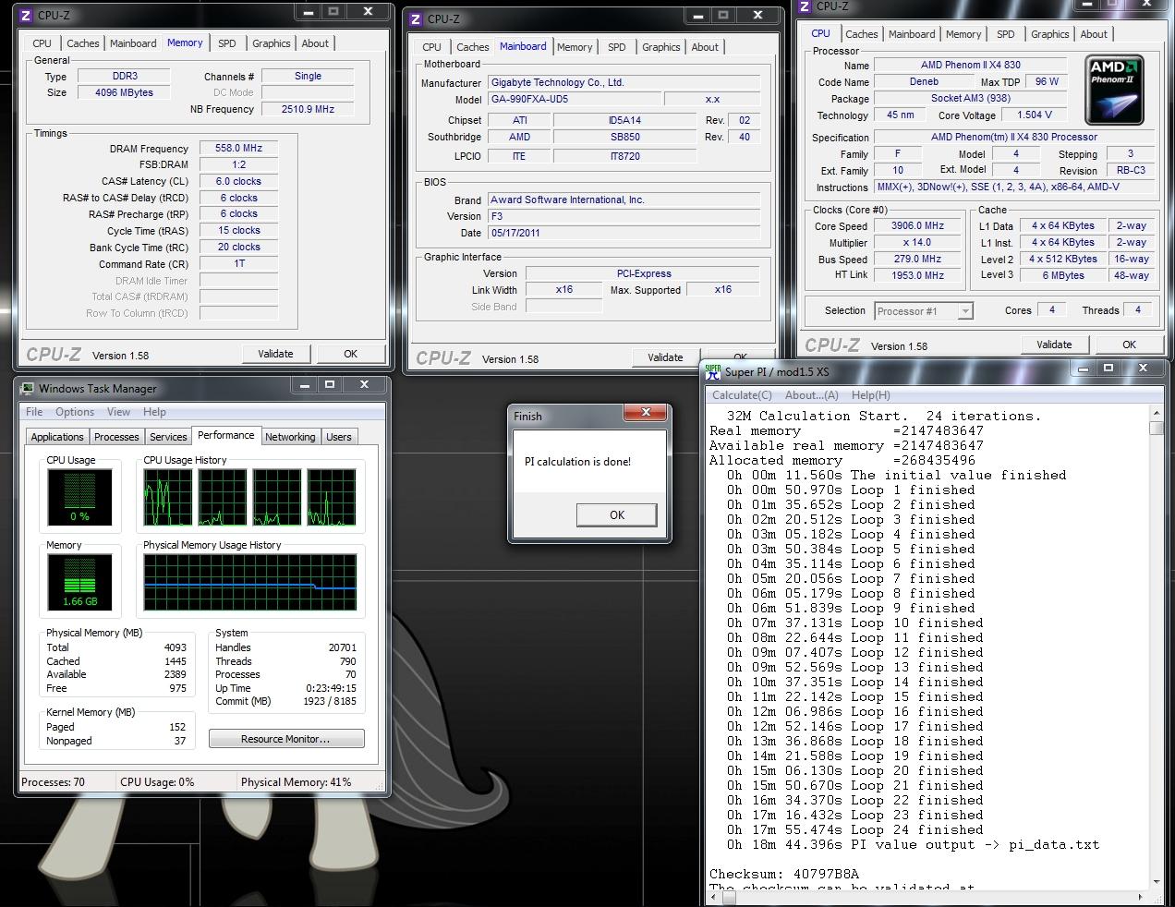Open CPU tab in CPU-Z Mainboard window
The image size is (1175, 907).
click(431, 47)
